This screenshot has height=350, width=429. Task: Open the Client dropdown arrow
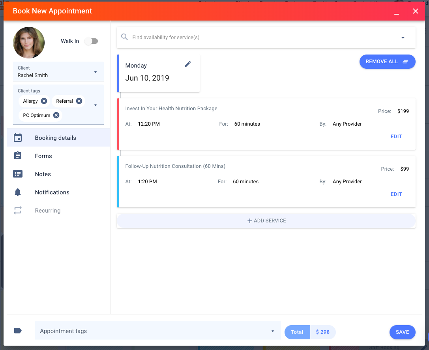pyautogui.click(x=96, y=72)
